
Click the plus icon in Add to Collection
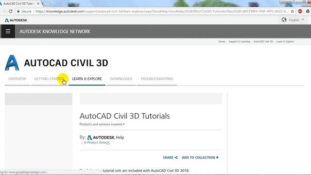click(217, 157)
